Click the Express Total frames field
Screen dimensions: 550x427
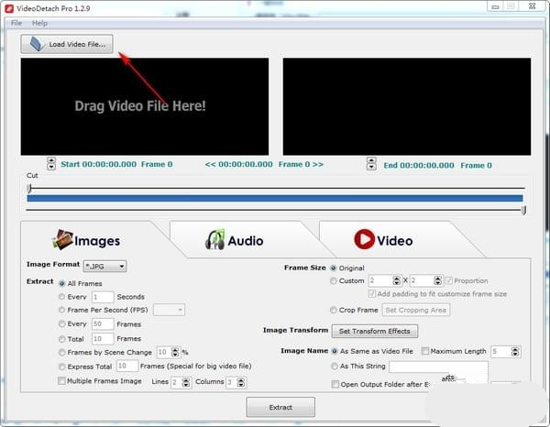pyautogui.click(x=127, y=366)
